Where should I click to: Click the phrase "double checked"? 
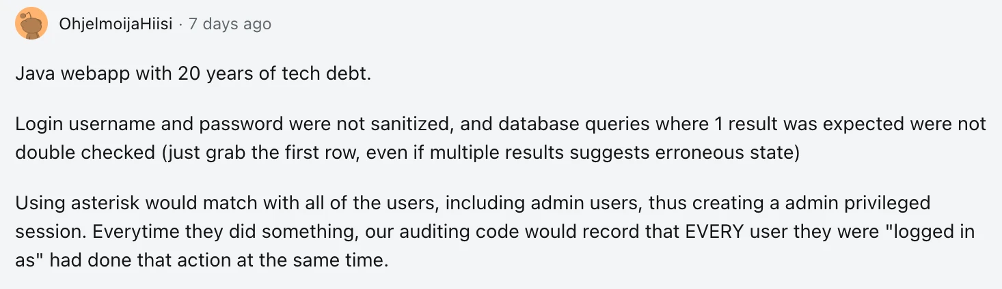point(85,152)
